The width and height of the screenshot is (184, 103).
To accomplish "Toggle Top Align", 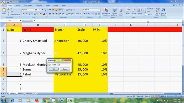I will [x=50, y=10].
